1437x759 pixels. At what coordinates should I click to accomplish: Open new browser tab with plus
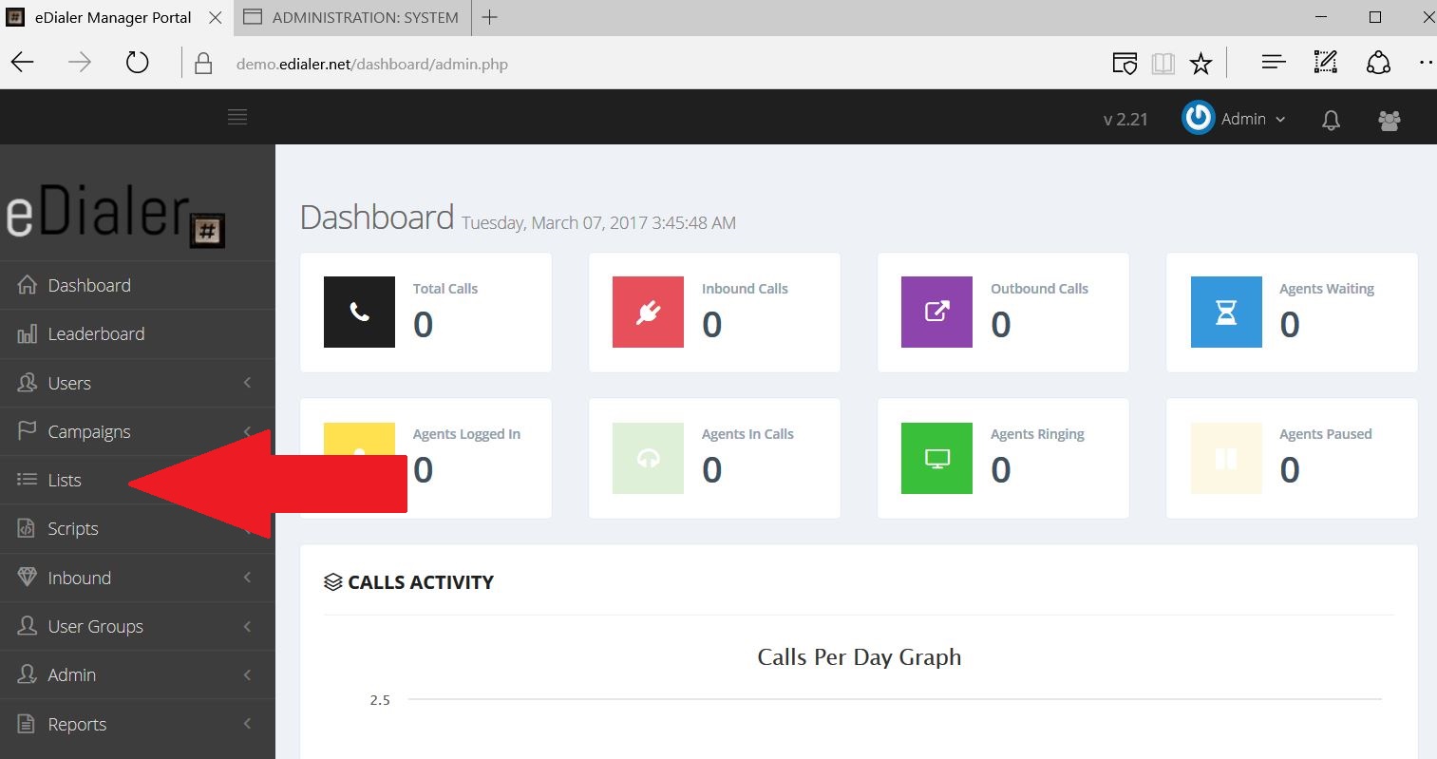(x=489, y=17)
